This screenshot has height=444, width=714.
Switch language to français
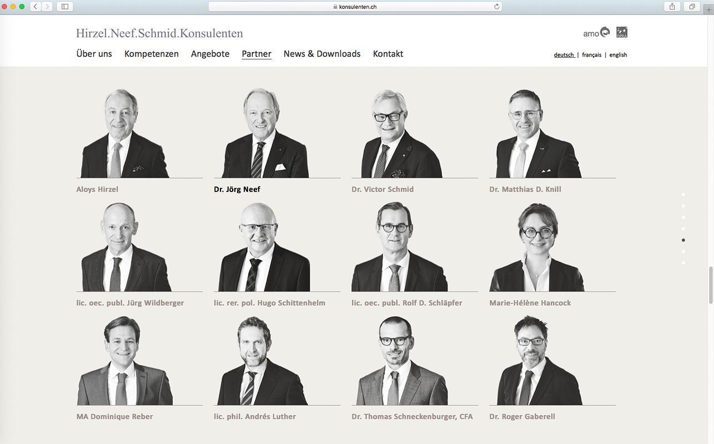[592, 55]
